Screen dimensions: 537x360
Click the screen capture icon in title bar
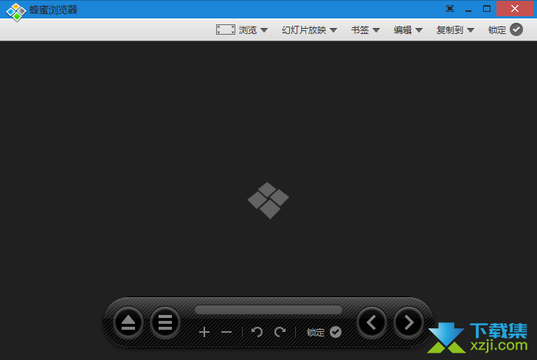pyautogui.click(x=450, y=9)
